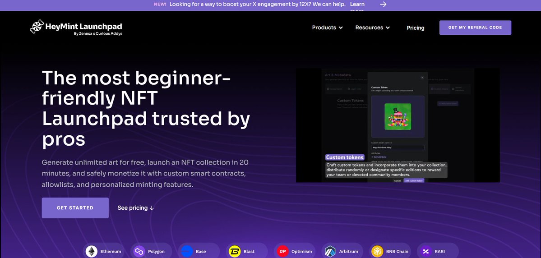Viewport: 541px width, 258px height.
Task: Click 'By Zeneca x Curious Addys' subtitle
Action: [98, 34]
